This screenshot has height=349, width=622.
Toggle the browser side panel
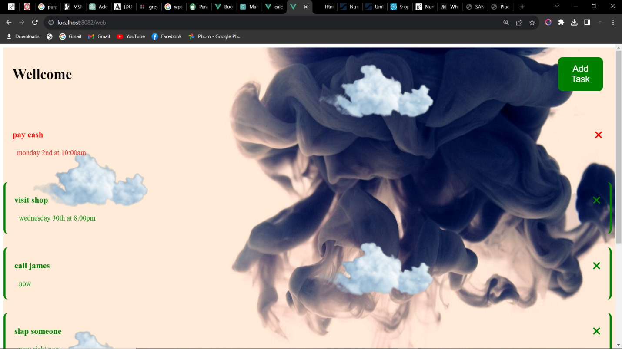pyautogui.click(x=587, y=23)
